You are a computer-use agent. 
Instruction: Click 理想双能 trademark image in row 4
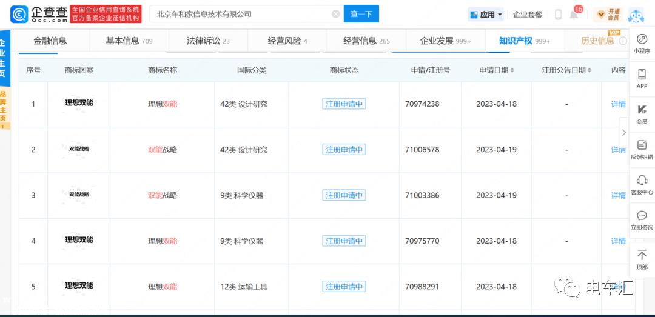coord(79,240)
